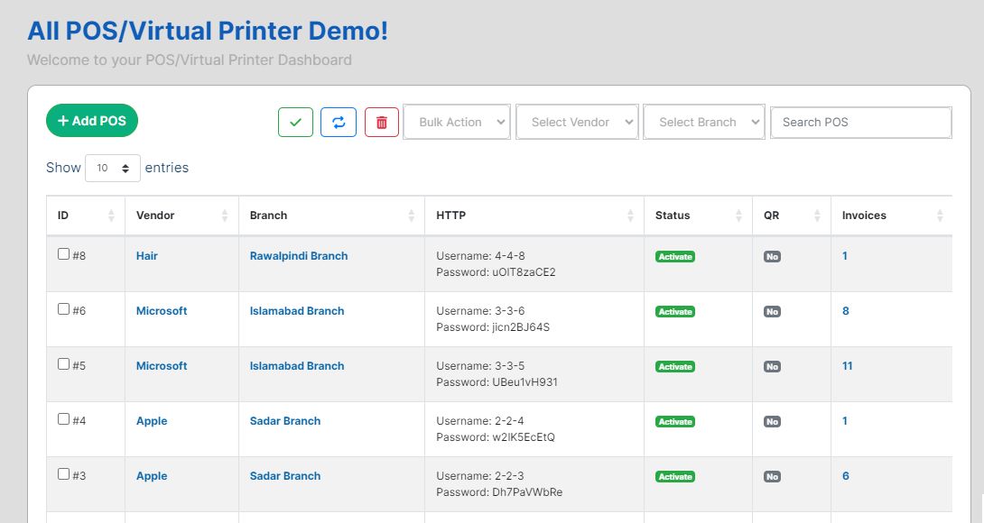
Task: Open the Hair vendor link
Action: coord(147,256)
